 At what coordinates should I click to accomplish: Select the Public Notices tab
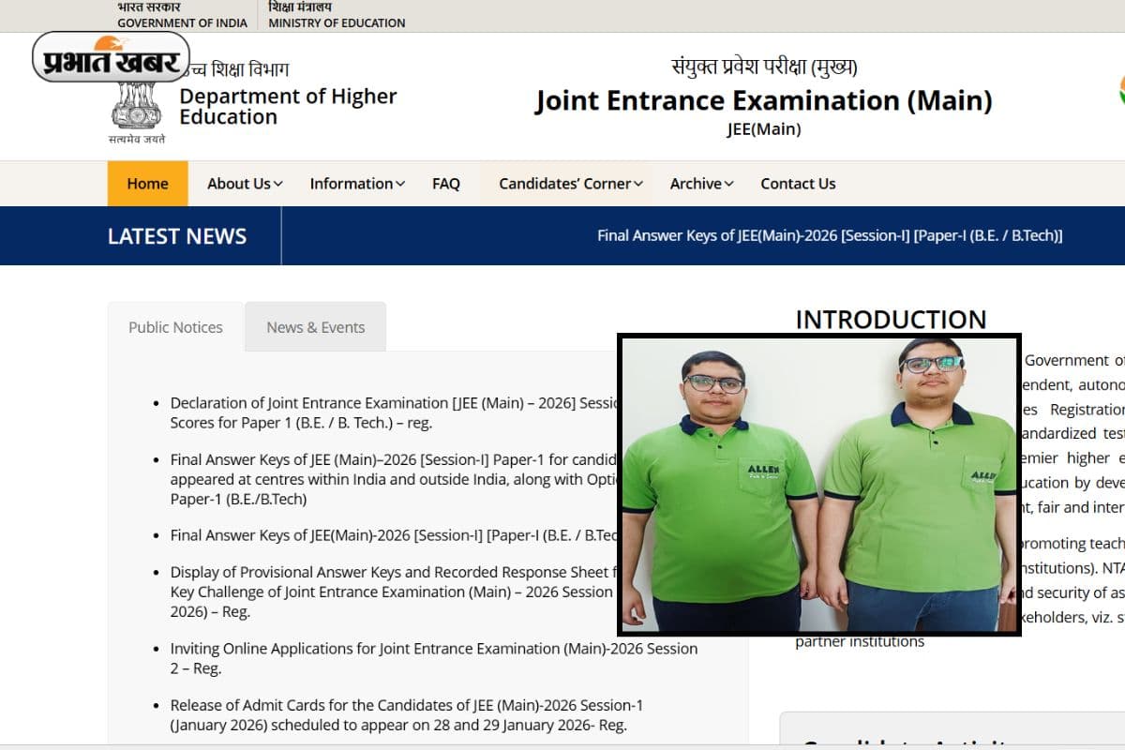(175, 326)
